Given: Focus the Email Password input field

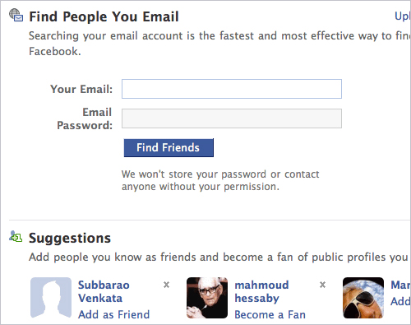Looking at the screenshot, I should pyautogui.click(x=232, y=118).
